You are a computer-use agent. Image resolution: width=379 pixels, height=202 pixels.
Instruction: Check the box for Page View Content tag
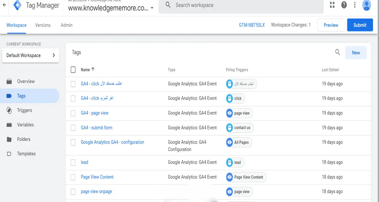click(73, 177)
